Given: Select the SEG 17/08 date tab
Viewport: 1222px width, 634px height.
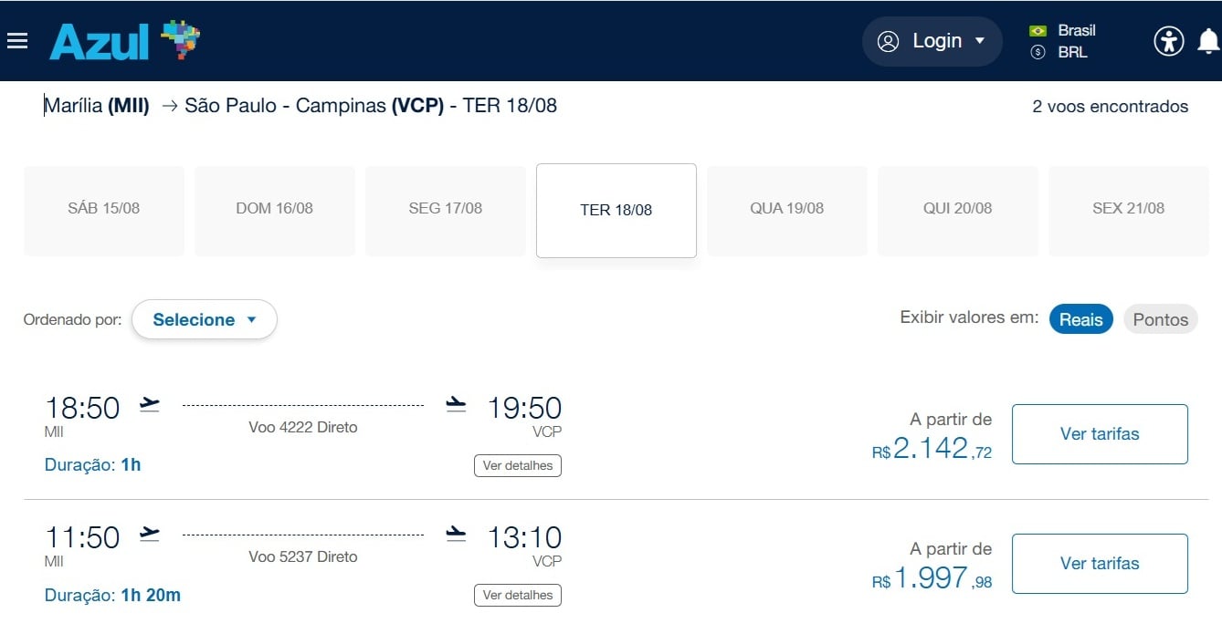Looking at the screenshot, I should point(446,209).
